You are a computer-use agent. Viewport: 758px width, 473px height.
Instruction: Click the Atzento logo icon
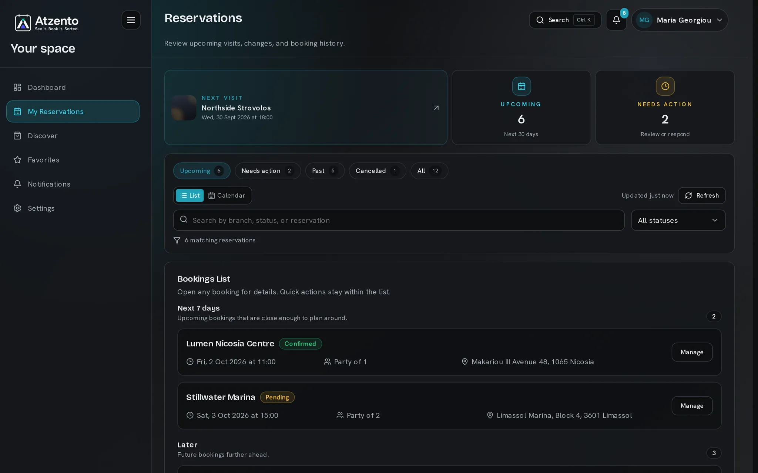(x=23, y=23)
